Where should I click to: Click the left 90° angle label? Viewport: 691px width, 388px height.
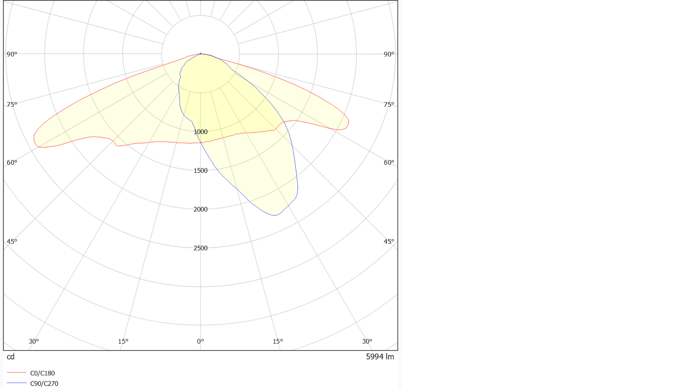[12, 54]
